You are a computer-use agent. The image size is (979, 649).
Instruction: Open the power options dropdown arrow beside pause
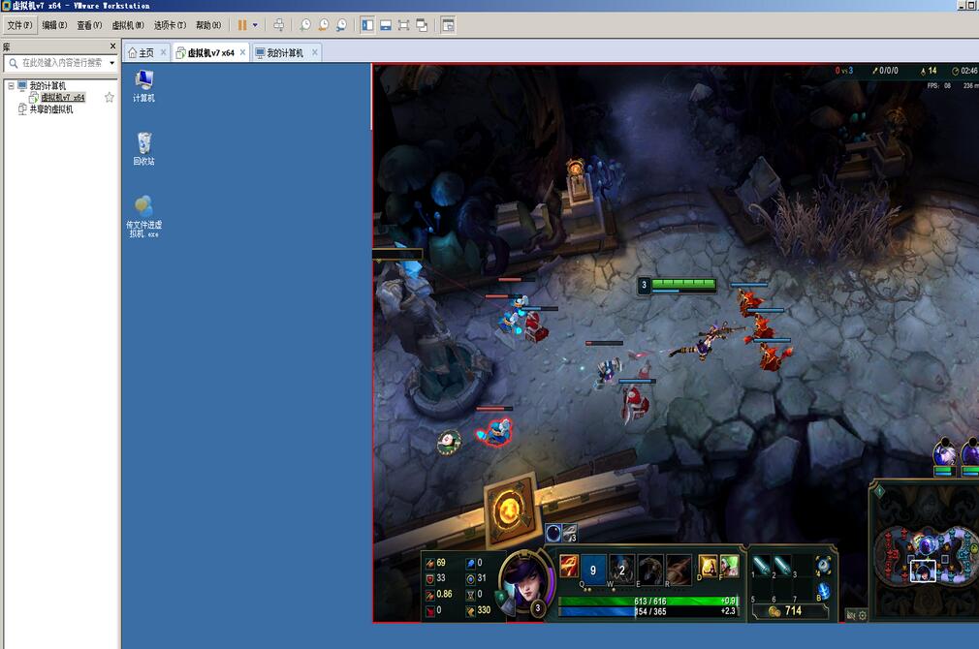(x=255, y=25)
